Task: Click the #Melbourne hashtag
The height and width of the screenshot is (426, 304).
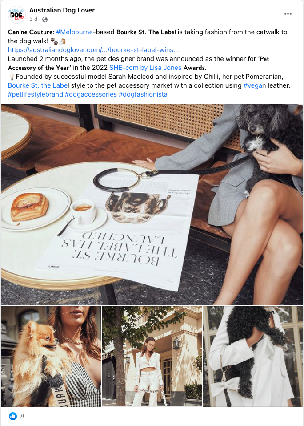Action: [74, 32]
